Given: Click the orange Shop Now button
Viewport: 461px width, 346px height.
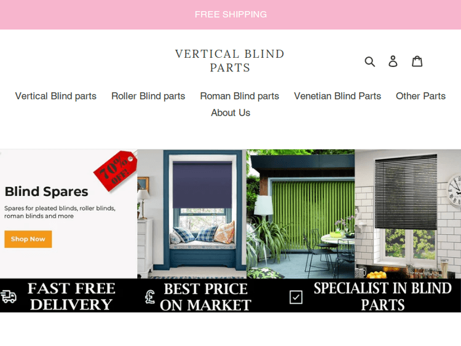Looking at the screenshot, I should 28,239.
